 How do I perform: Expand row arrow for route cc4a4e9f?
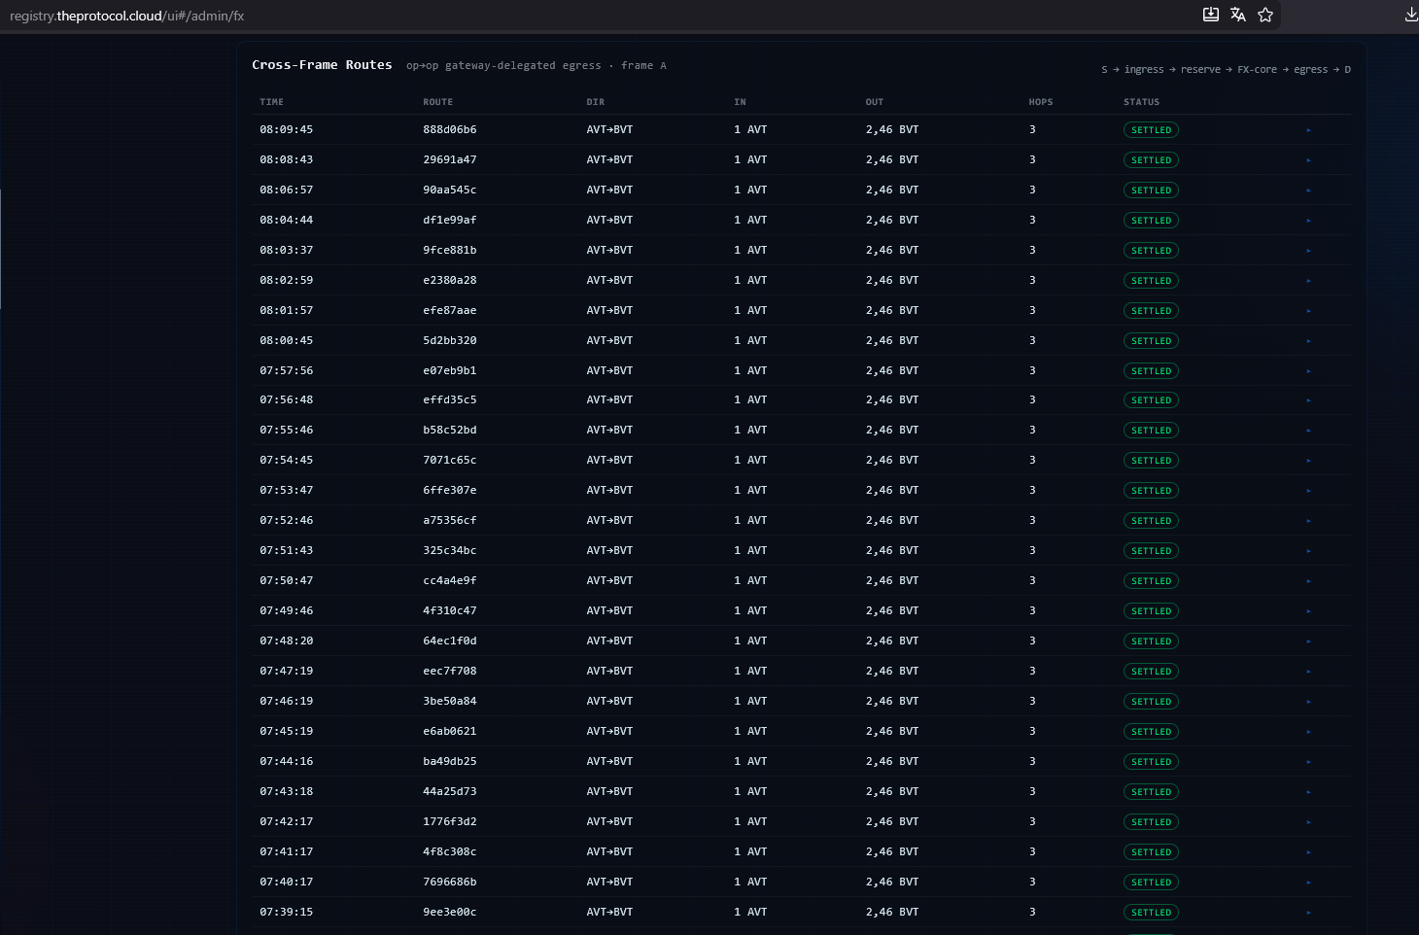[x=1308, y=581]
